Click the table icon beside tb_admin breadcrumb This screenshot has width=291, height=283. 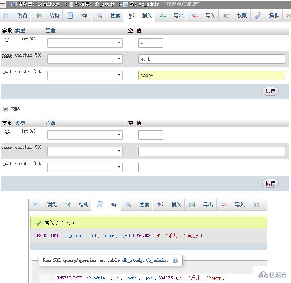(x=125, y=5)
